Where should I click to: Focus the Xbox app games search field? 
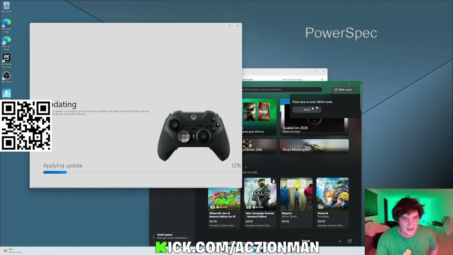point(282,90)
